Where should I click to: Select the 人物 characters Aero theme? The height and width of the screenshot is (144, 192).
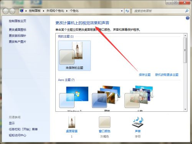tap(139, 99)
